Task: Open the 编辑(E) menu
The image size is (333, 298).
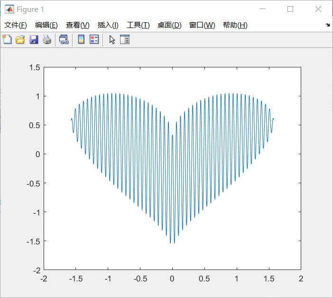Action: [x=46, y=25]
